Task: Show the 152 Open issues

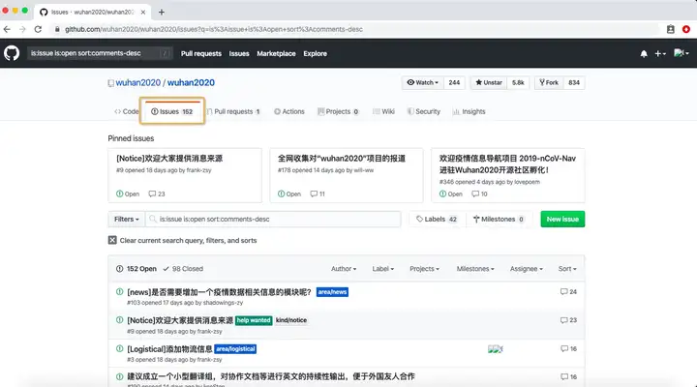Action: pos(136,269)
